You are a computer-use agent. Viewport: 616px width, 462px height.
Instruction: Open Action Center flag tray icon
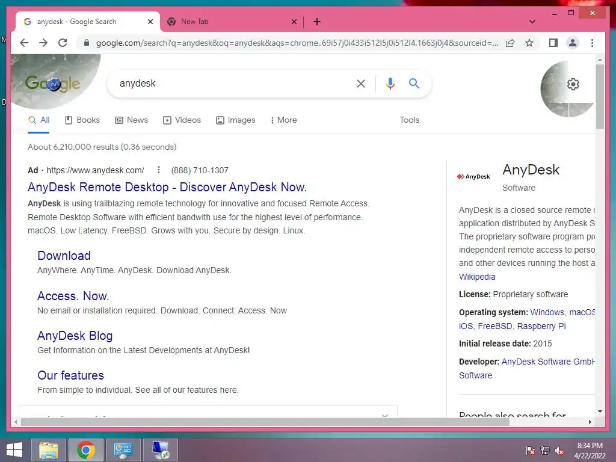coord(531,451)
